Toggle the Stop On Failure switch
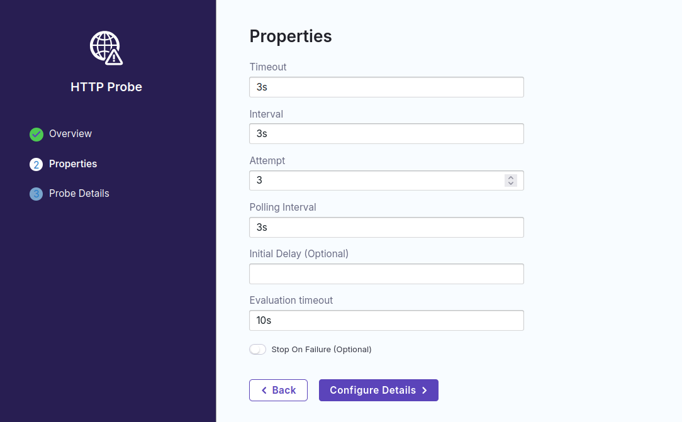The width and height of the screenshot is (682, 422). point(258,350)
